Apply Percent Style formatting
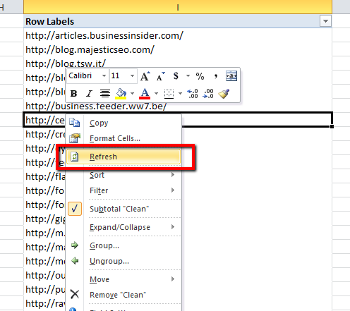The height and width of the screenshot is (311, 350). point(200,76)
